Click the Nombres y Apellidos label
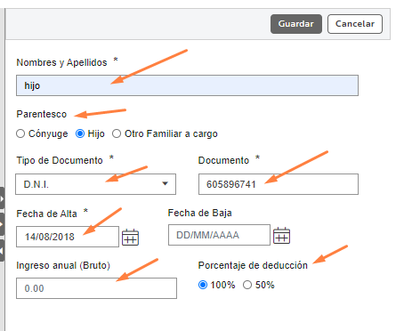404x331 pixels. point(61,62)
